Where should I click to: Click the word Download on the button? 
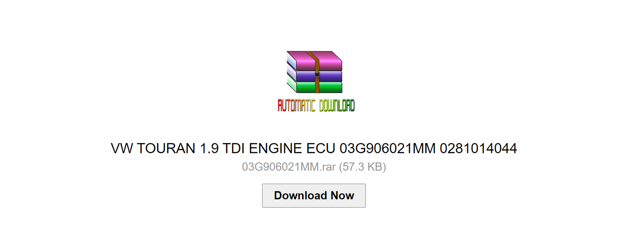[x=300, y=196]
